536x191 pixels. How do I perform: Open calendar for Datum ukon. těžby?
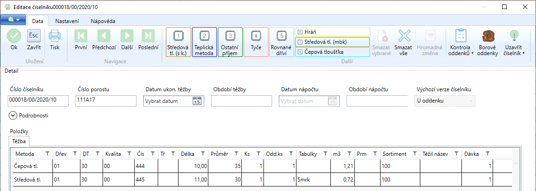coord(197,101)
